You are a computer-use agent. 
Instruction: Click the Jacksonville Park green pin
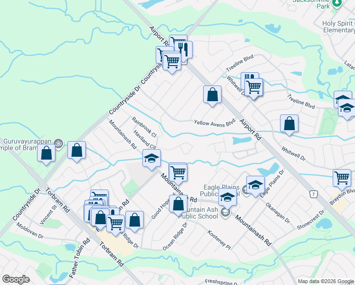(x=337, y=3)
